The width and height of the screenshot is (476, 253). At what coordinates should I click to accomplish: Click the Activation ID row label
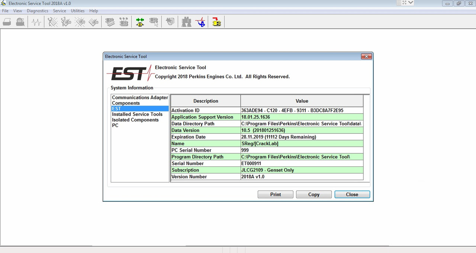point(206,110)
